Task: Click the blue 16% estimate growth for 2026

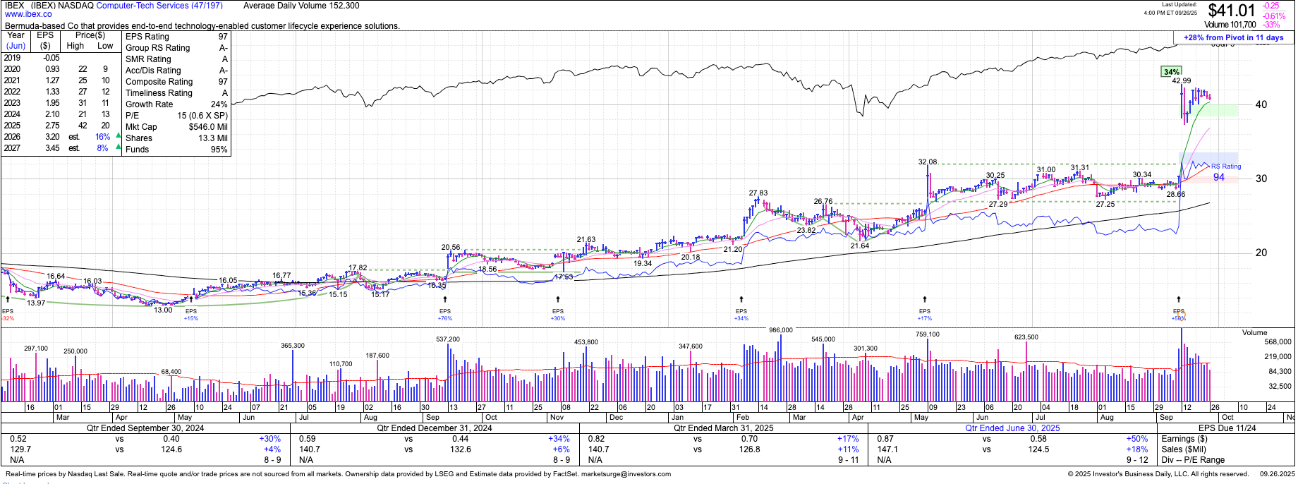Action: coord(103,137)
